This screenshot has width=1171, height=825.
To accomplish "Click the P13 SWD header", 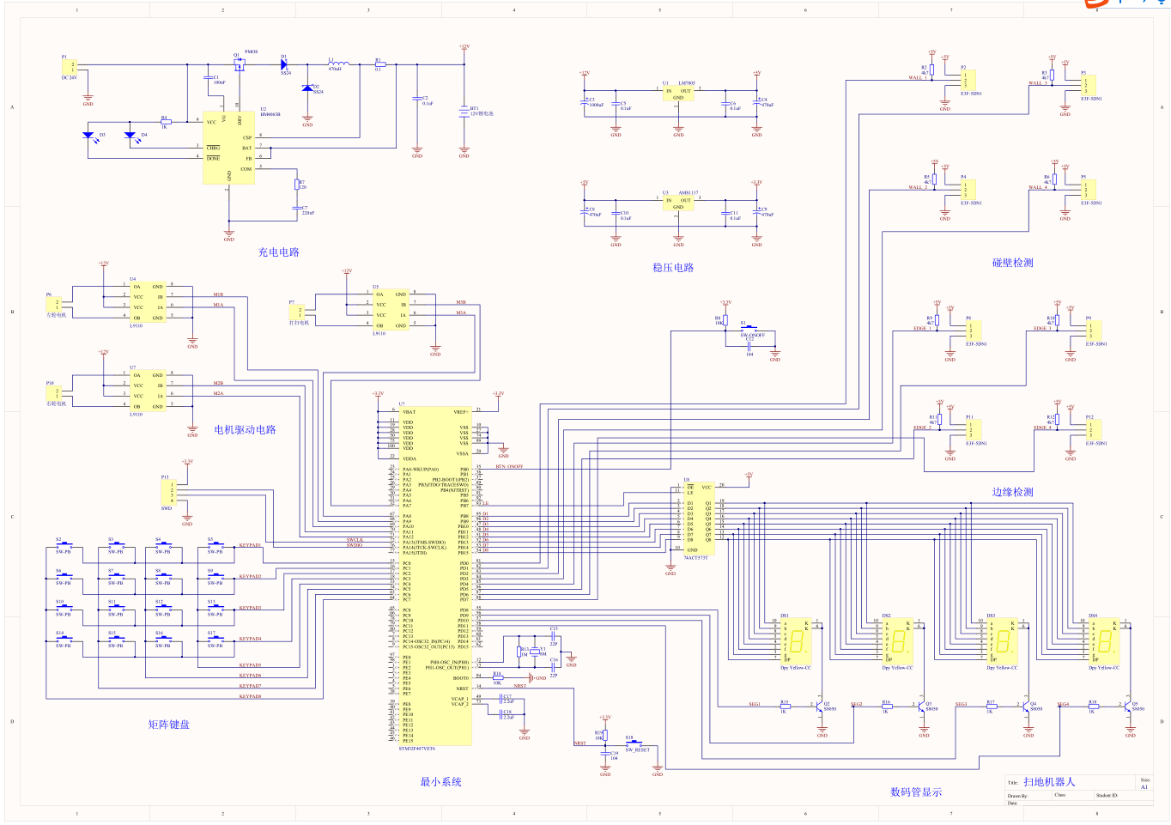I will coord(168,493).
